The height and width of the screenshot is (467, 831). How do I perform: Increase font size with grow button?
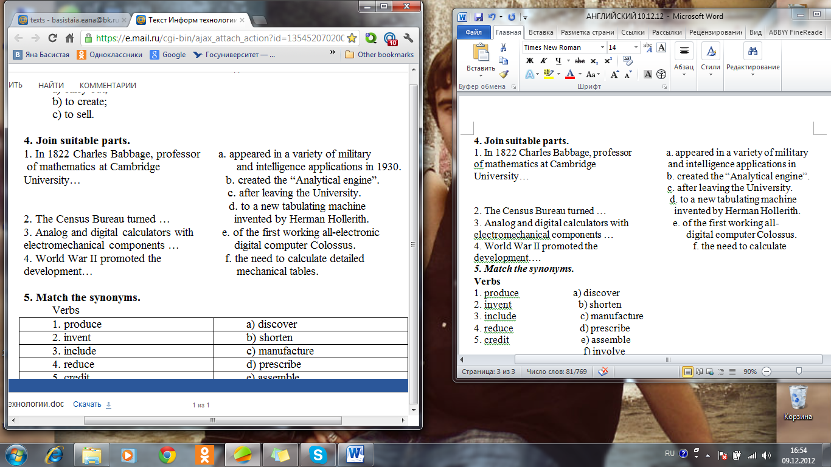(614, 74)
